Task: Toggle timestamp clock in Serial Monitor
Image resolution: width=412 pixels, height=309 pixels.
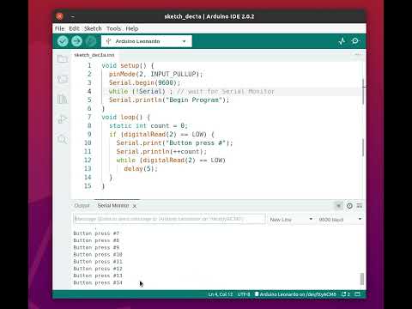Action: click(349, 206)
